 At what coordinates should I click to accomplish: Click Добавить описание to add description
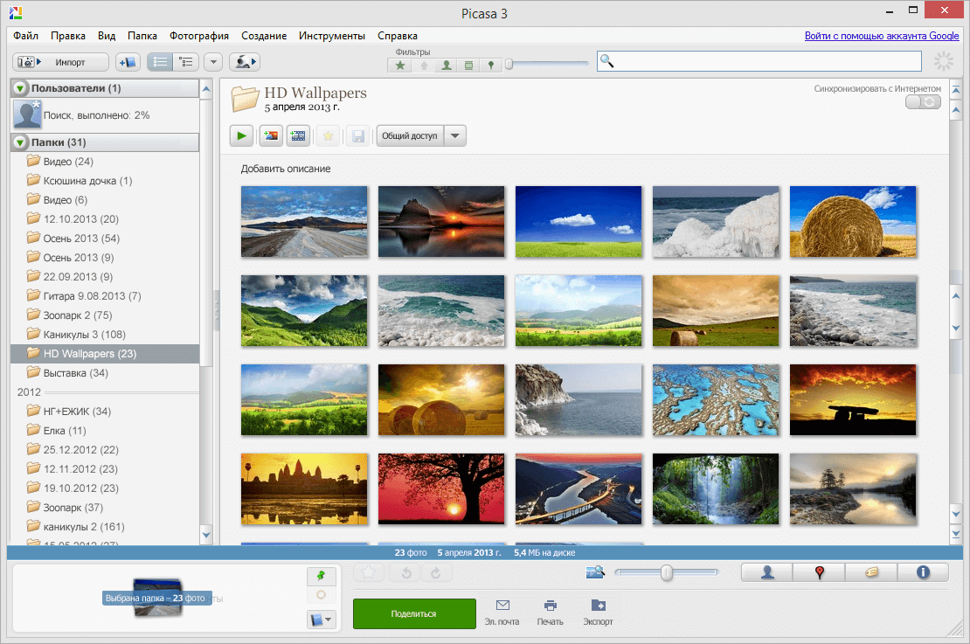(x=286, y=169)
